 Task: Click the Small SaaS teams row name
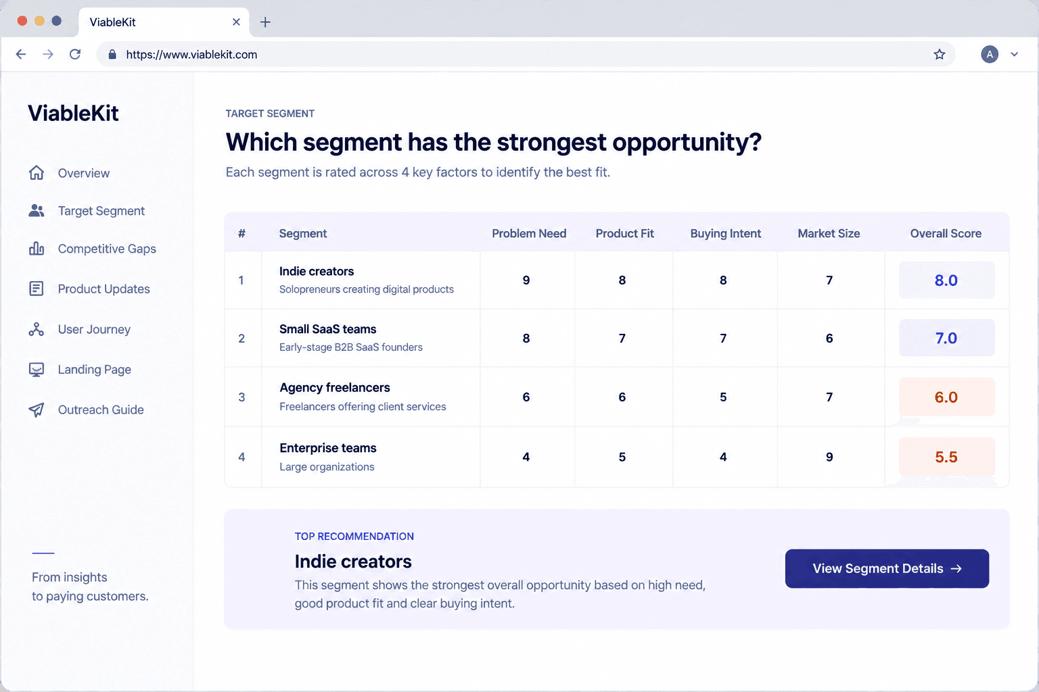328,329
